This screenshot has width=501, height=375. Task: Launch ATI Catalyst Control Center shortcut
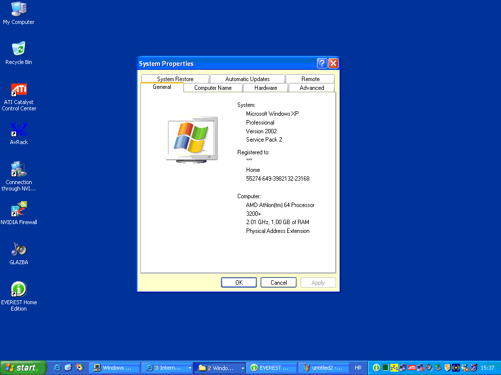coord(19,90)
